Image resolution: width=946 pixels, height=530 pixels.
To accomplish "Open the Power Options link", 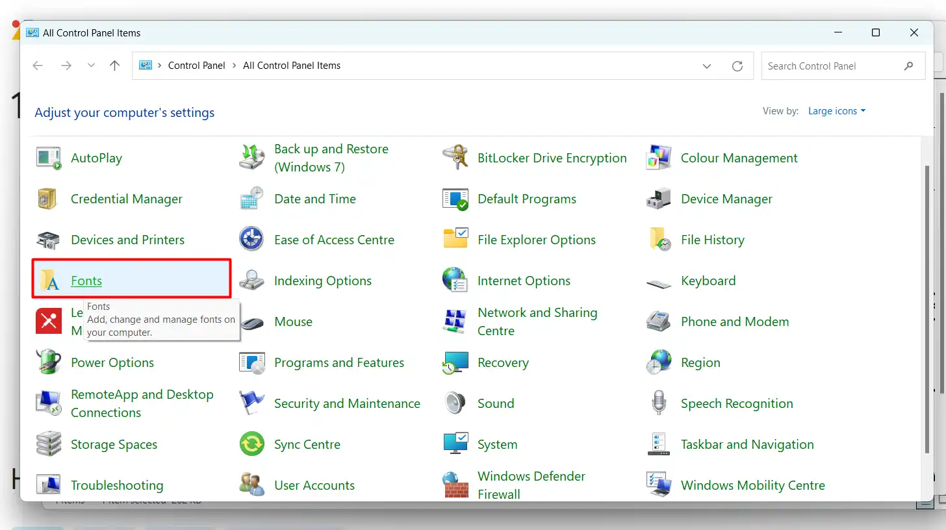I will pyautogui.click(x=112, y=362).
